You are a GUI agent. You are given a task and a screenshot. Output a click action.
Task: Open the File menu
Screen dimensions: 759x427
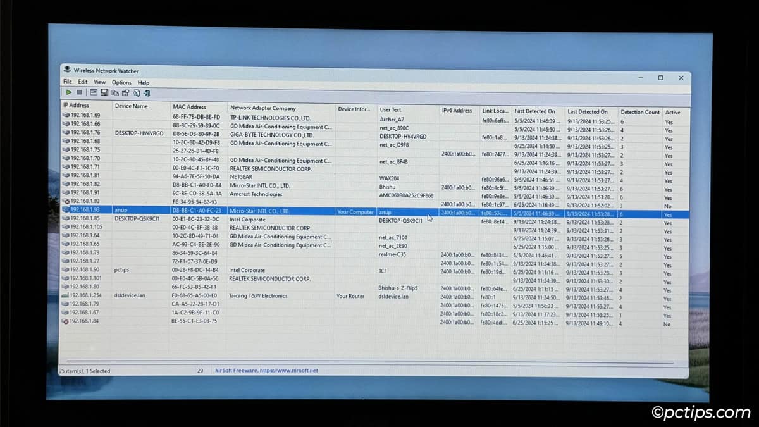(67, 82)
